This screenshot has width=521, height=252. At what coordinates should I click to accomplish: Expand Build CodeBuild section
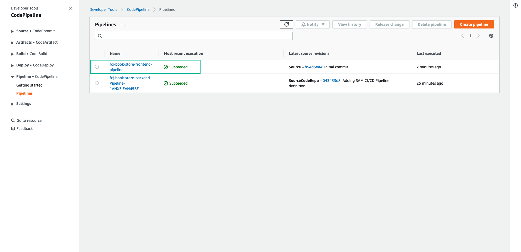(x=12, y=54)
